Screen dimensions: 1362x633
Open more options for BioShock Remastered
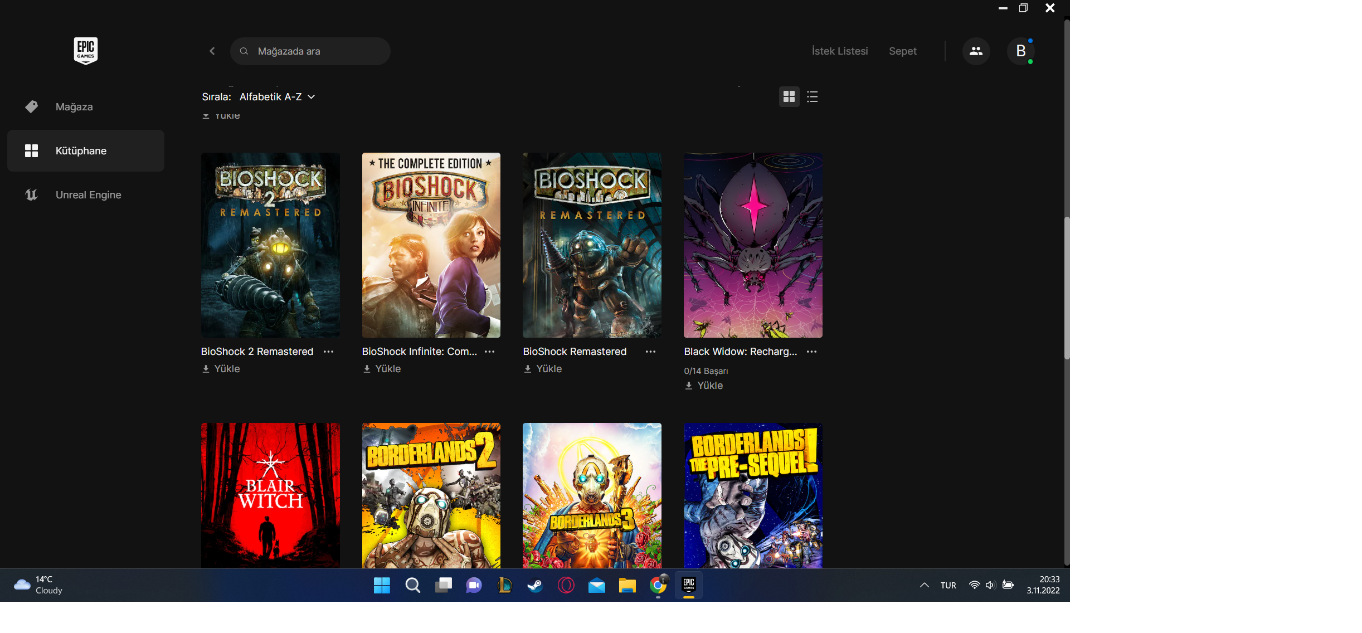(x=650, y=352)
